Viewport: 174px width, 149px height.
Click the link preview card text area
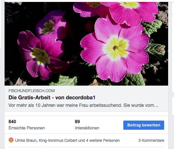coord(86,99)
